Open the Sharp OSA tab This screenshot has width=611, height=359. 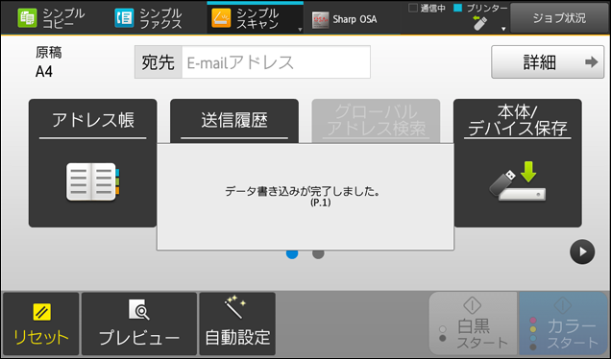click(345, 19)
